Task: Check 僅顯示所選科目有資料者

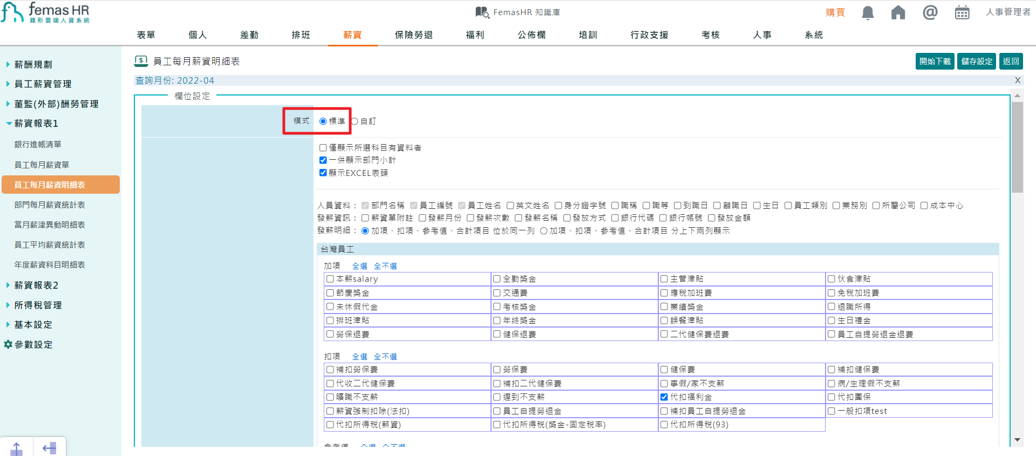Action: coord(323,148)
